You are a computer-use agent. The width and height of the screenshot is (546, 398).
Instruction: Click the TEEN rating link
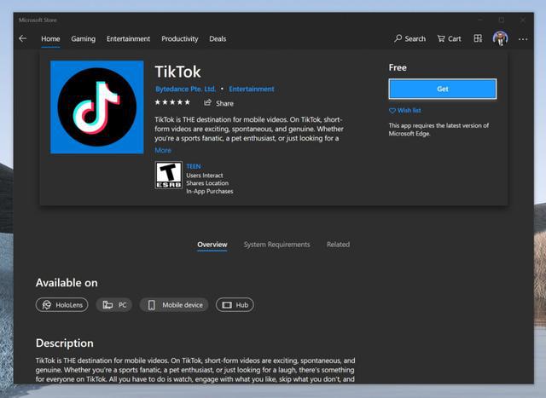(x=194, y=166)
